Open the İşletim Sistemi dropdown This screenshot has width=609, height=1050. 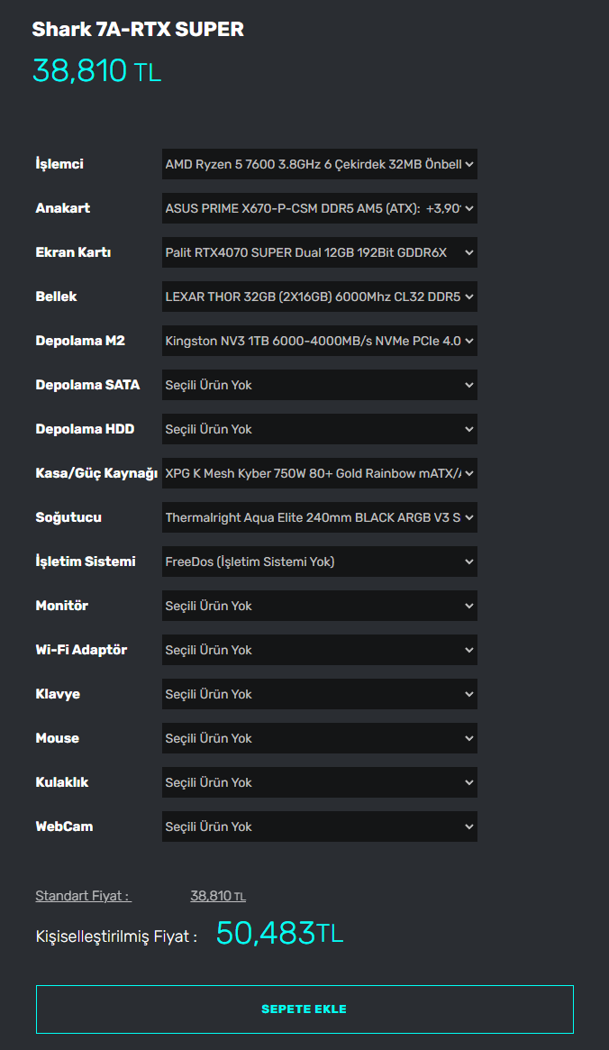(319, 562)
